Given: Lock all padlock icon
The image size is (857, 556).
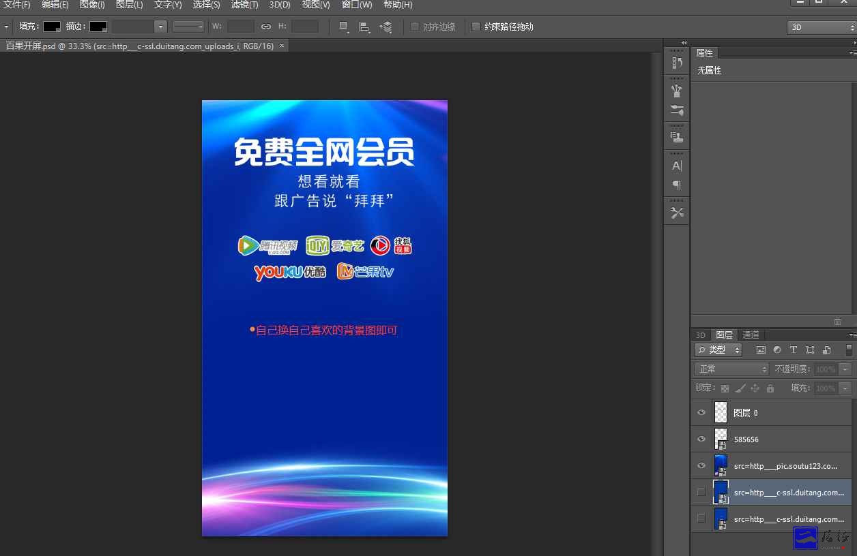Looking at the screenshot, I should [770, 388].
